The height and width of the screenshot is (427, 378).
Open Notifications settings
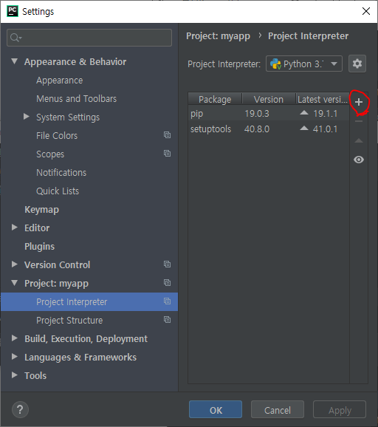[61, 173]
